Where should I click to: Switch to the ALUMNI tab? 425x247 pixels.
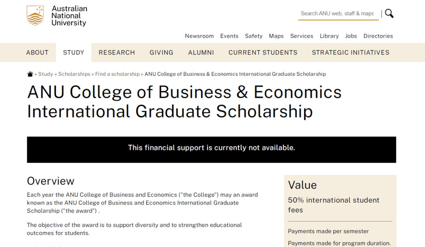click(201, 53)
